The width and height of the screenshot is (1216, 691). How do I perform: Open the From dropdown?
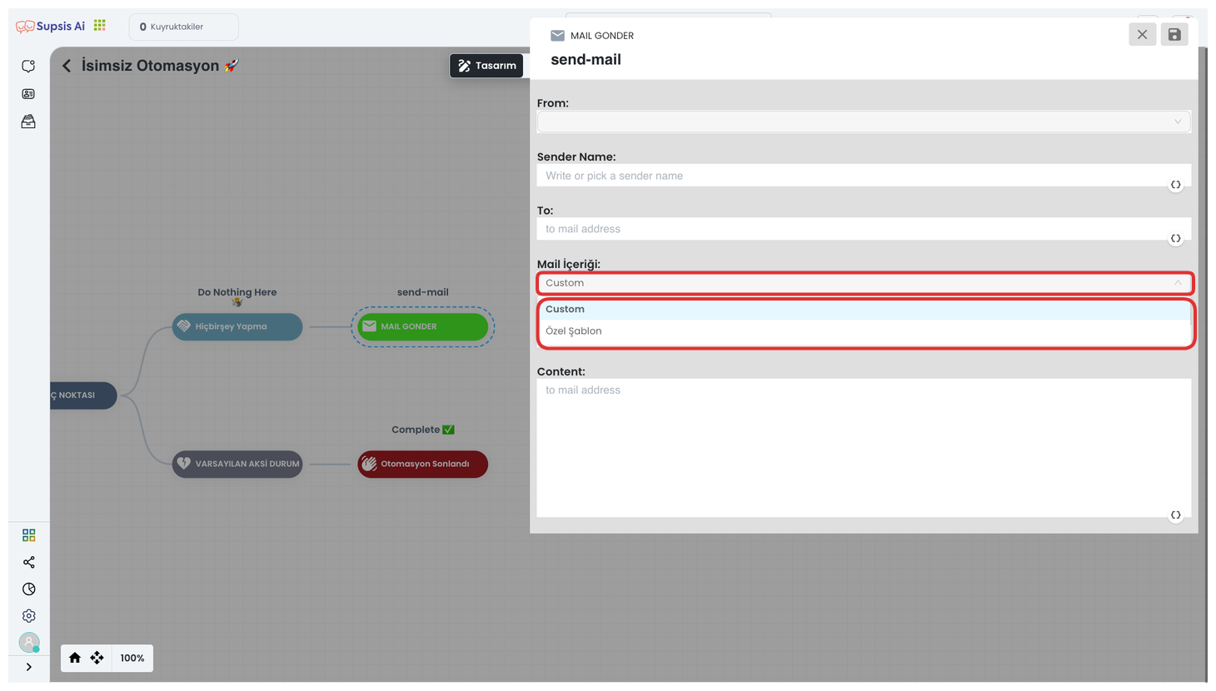[x=864, y=122]
